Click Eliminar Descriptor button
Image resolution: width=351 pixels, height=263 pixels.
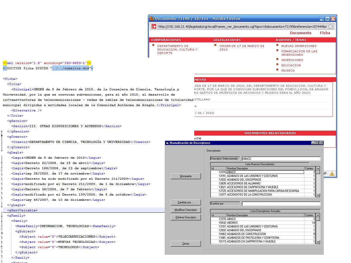pyautogui.click(x=186, y=217)
